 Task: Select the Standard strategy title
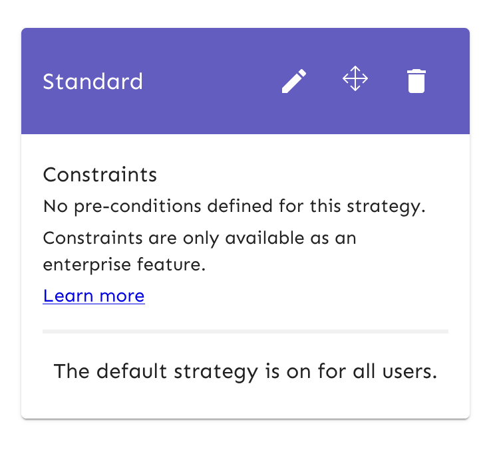93,81
